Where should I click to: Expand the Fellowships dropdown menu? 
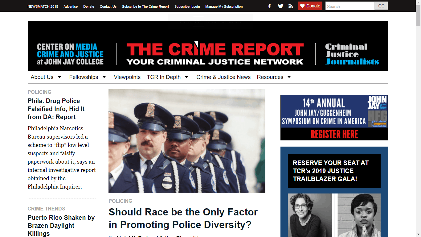(84, 77)
